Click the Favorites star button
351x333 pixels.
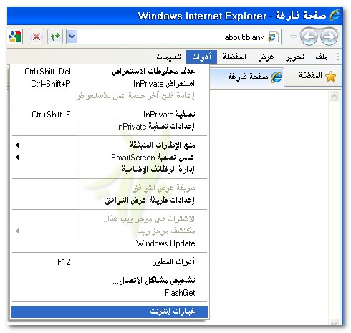point(331,77)
